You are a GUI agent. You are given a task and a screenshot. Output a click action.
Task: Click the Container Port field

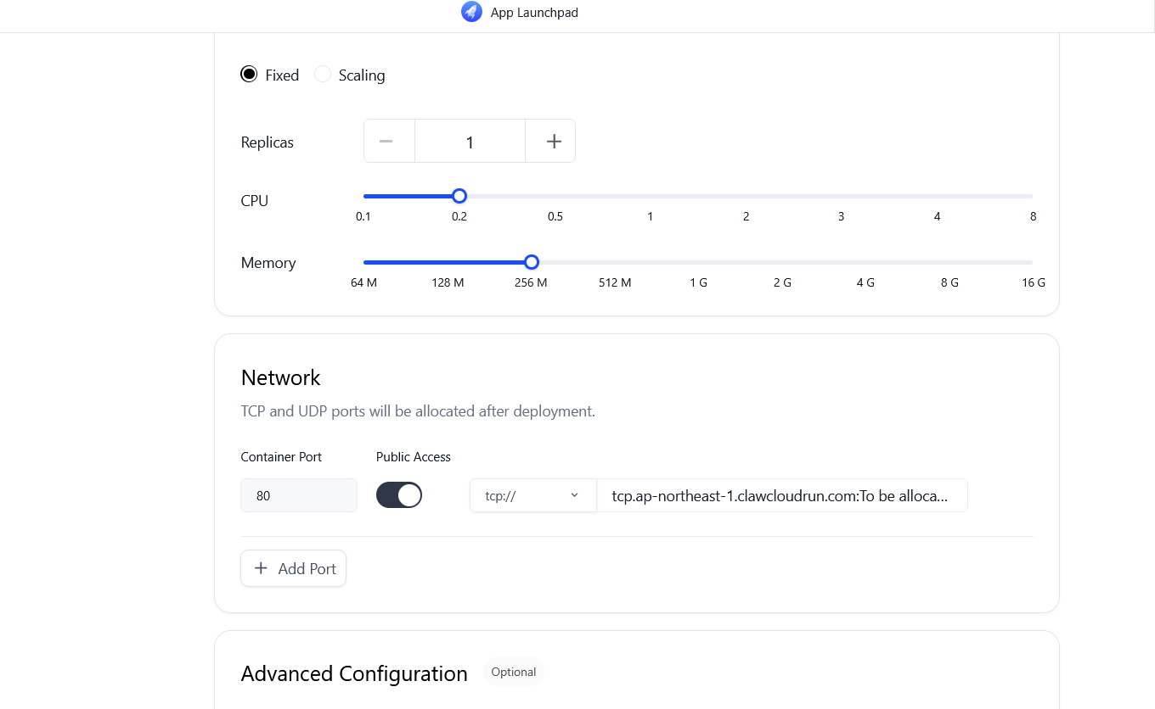299,495
